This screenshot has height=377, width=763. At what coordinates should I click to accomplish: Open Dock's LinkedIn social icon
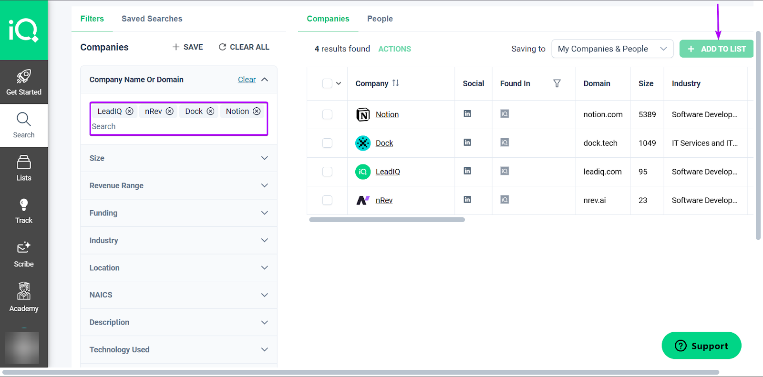467,142
